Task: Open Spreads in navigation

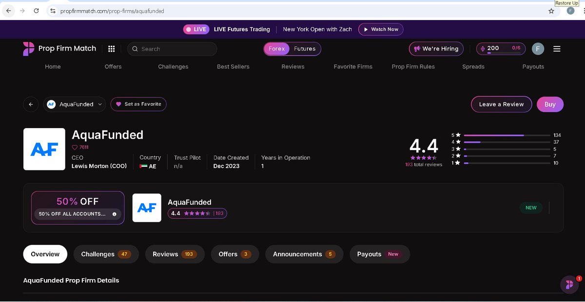Action: pyautogui.click(x=473, y=67)
